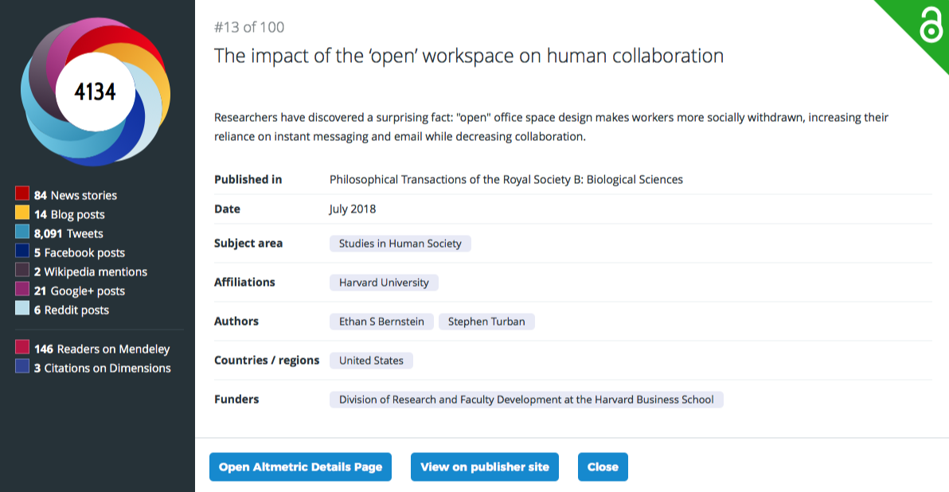
Task: Click the 2 Wikipedia mentions label
Action: click(x=91, y=271)
